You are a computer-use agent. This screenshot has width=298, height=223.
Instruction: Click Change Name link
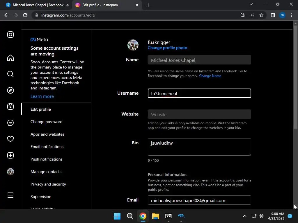pyautogui.click(x=210, y=76)
